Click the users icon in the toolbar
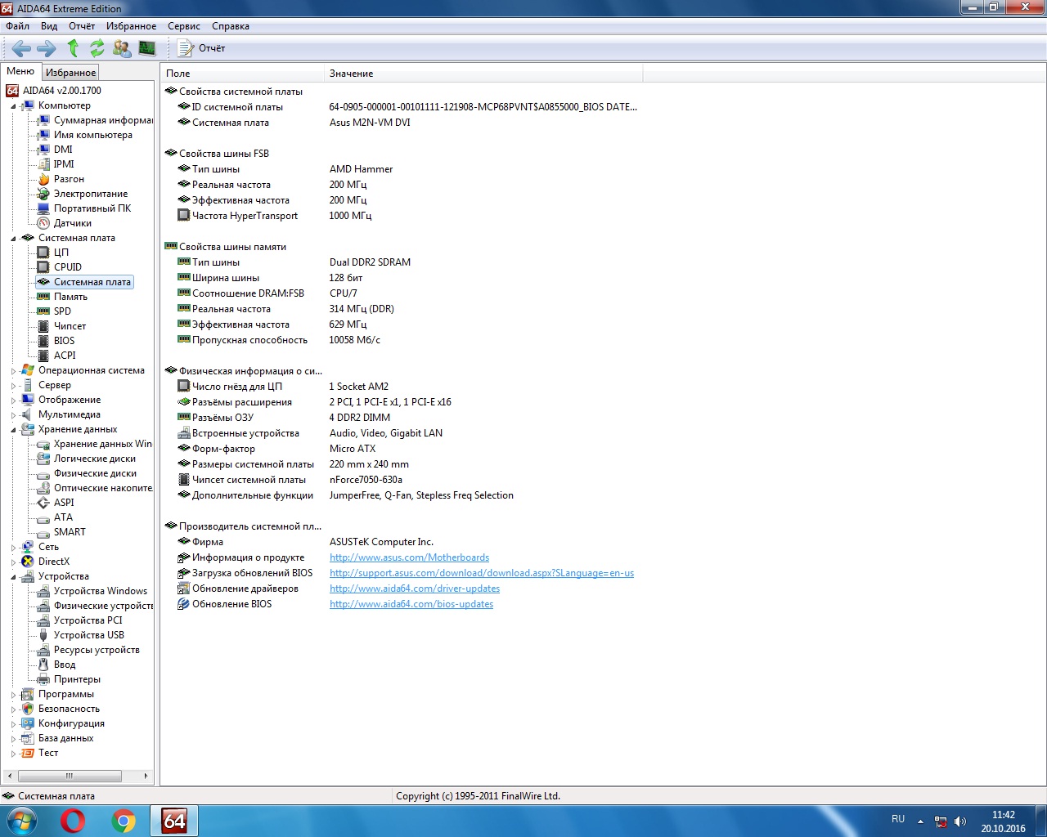 tap(122, 48)
